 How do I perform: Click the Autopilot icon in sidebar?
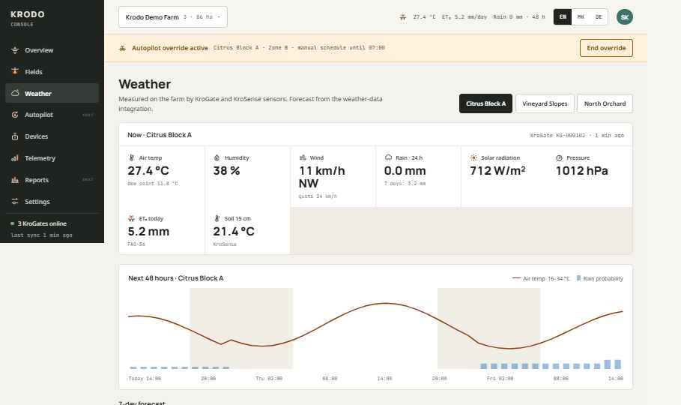(x=15, y=115)
